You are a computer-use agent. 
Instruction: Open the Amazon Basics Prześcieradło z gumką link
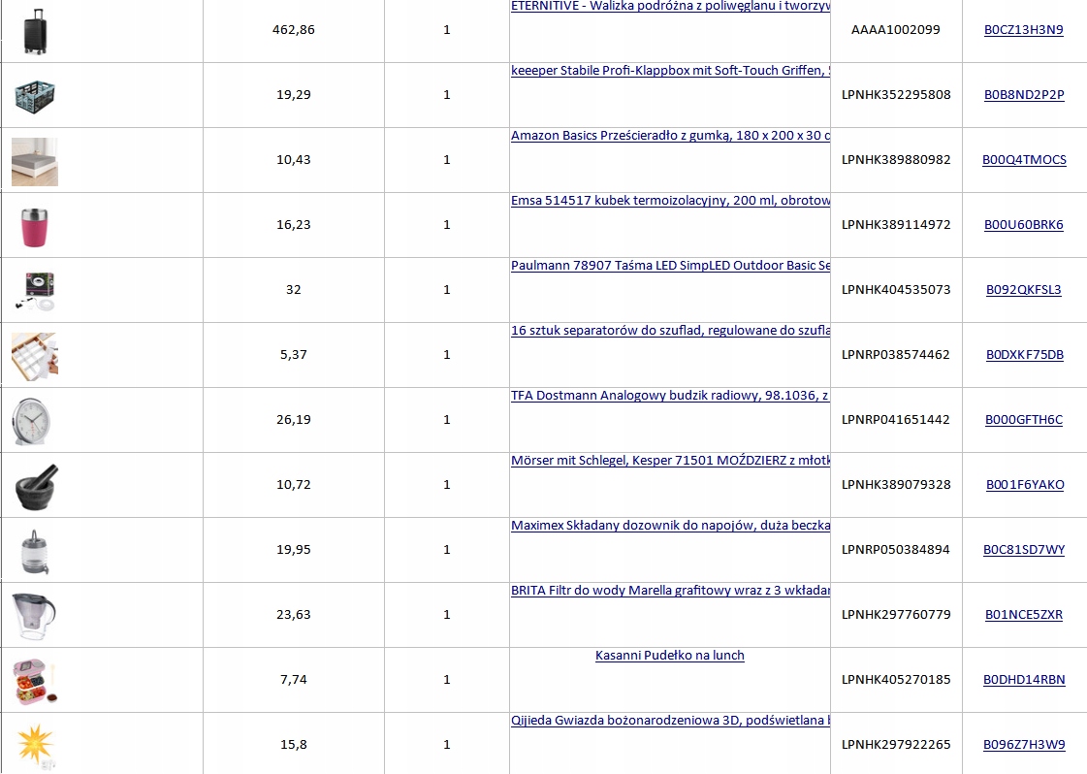click(x=670, y=135)
